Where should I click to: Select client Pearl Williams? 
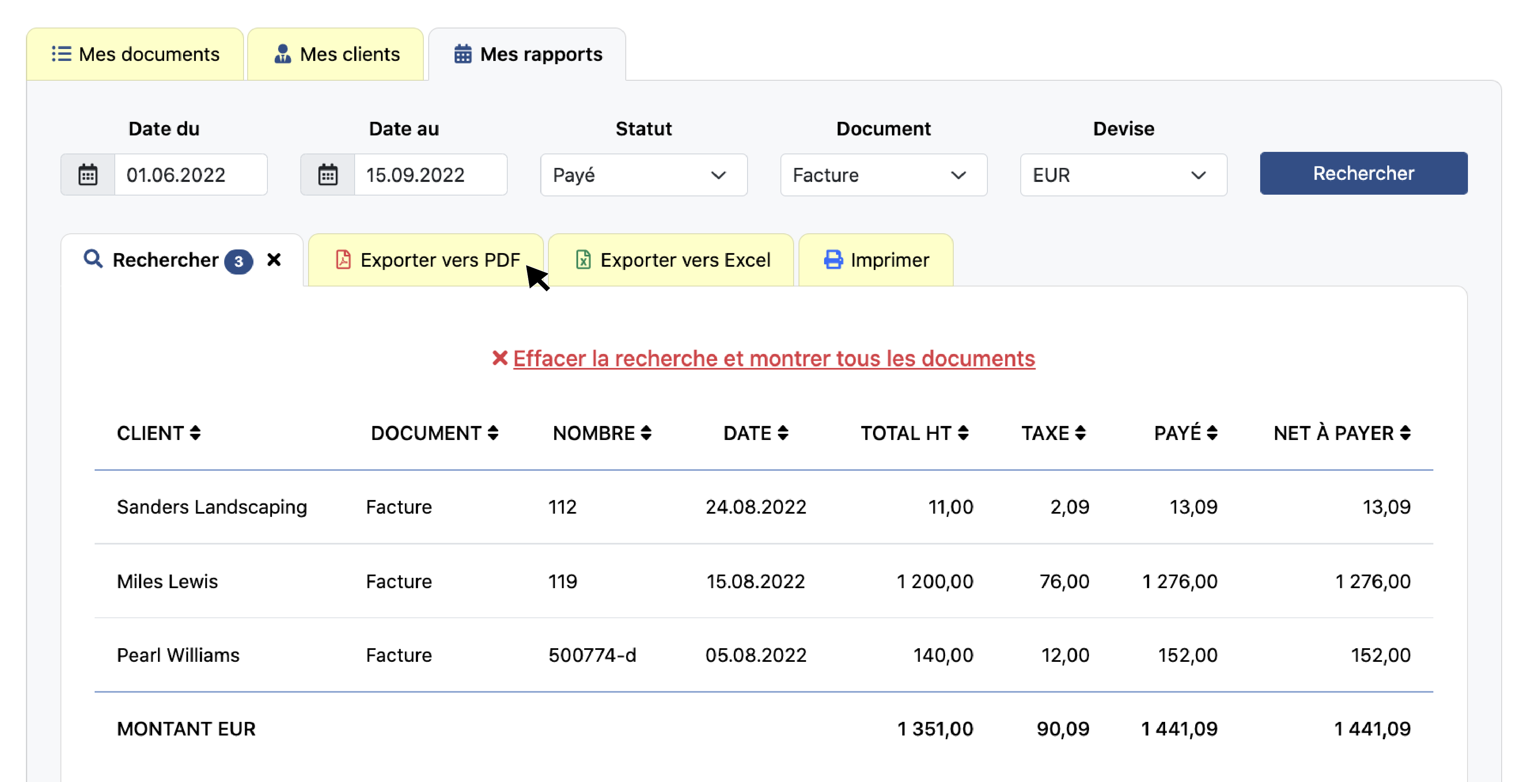178,655
